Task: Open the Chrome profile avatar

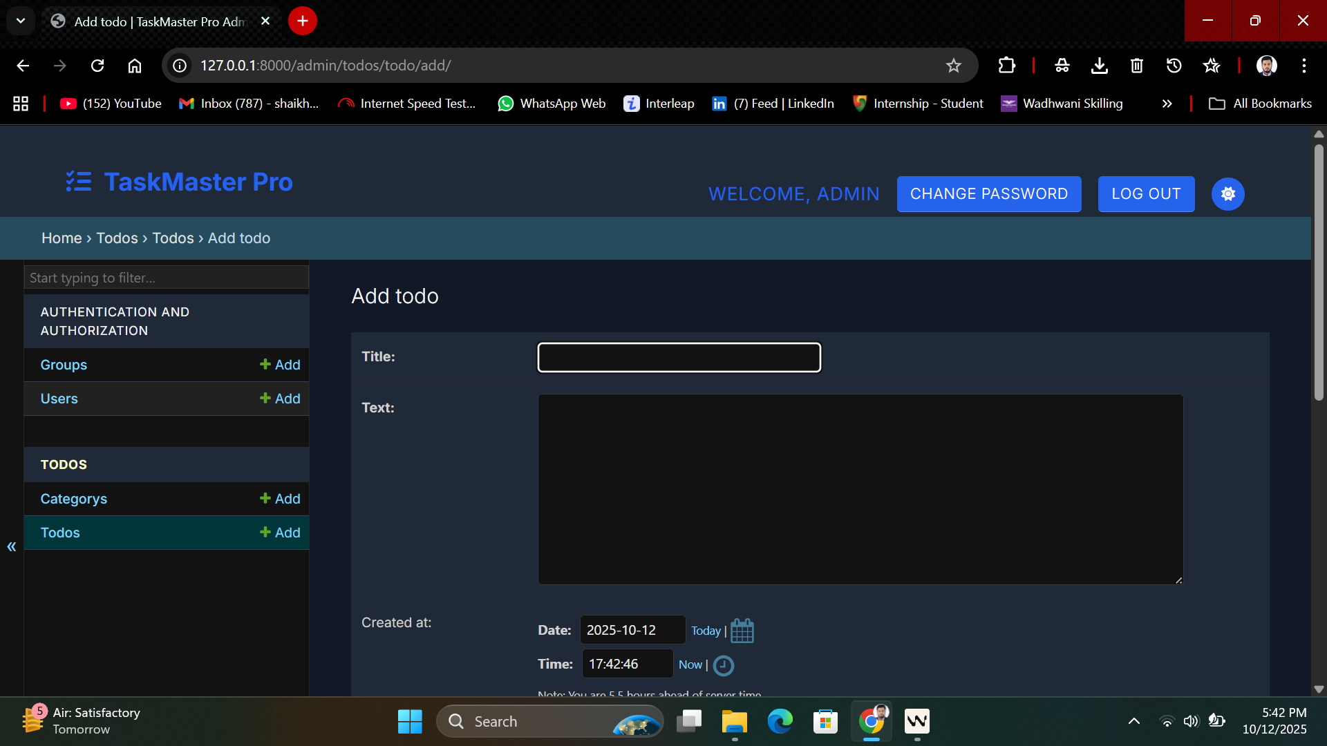Action: (x=1267, y=66)
